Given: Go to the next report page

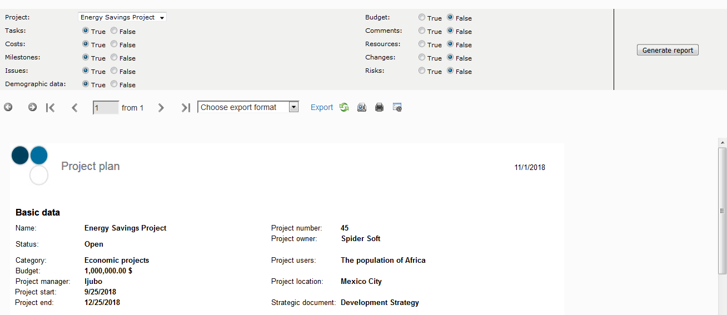Looking at the screenshot, I should tap(161, 108).
